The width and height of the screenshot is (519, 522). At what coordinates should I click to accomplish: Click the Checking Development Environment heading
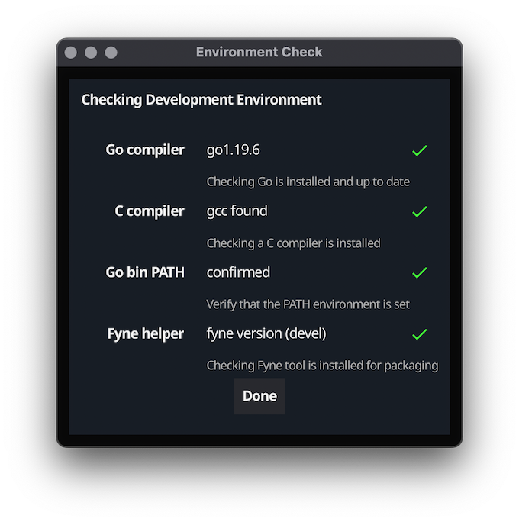(201, 100)
